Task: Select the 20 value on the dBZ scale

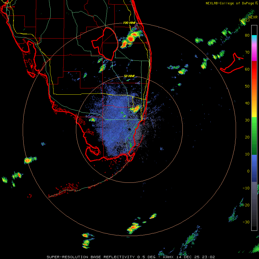Action: click(x=247, y=137)
